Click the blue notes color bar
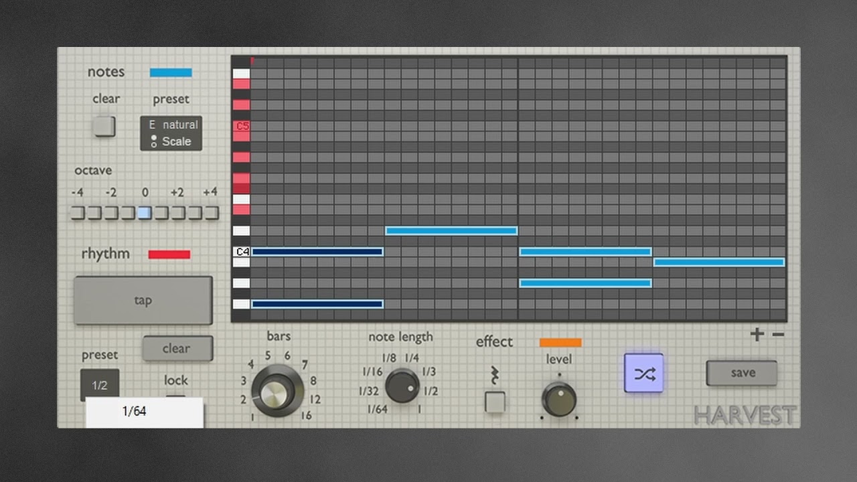The image size is (857, 482). (x=171, y=72)
